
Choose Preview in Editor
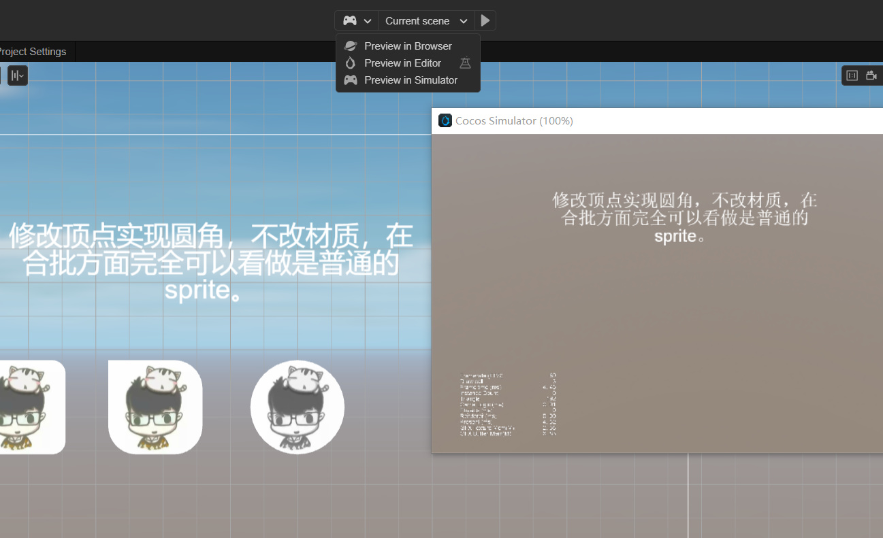click(408, 63)
